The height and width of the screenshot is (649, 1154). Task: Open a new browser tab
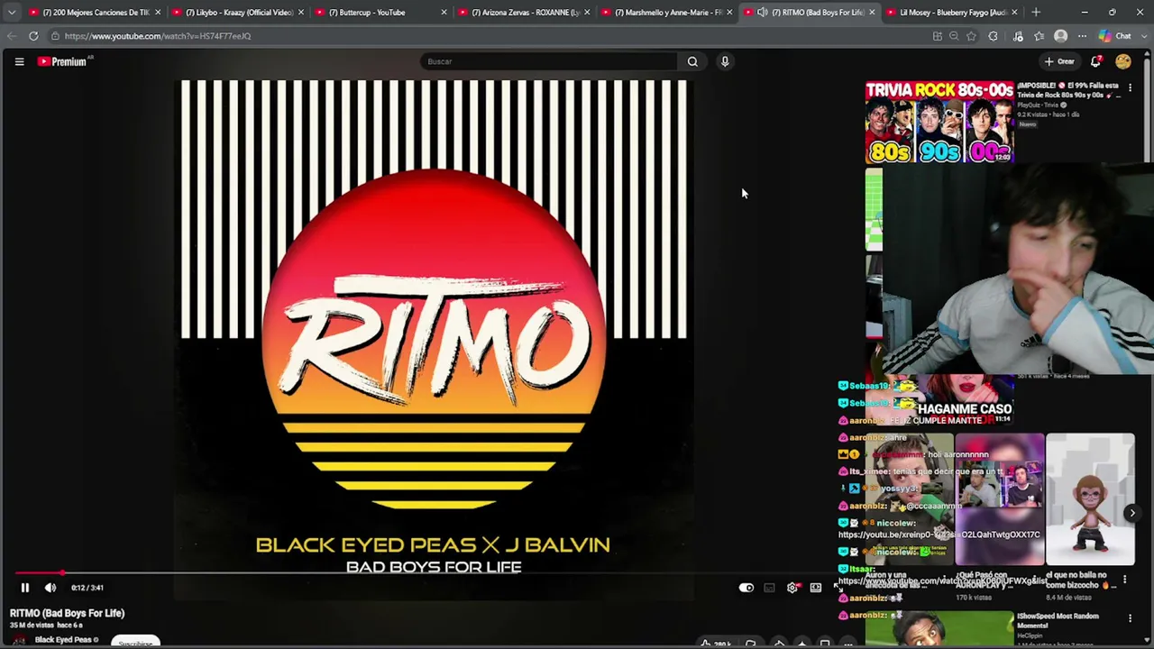coord(1036,13)
